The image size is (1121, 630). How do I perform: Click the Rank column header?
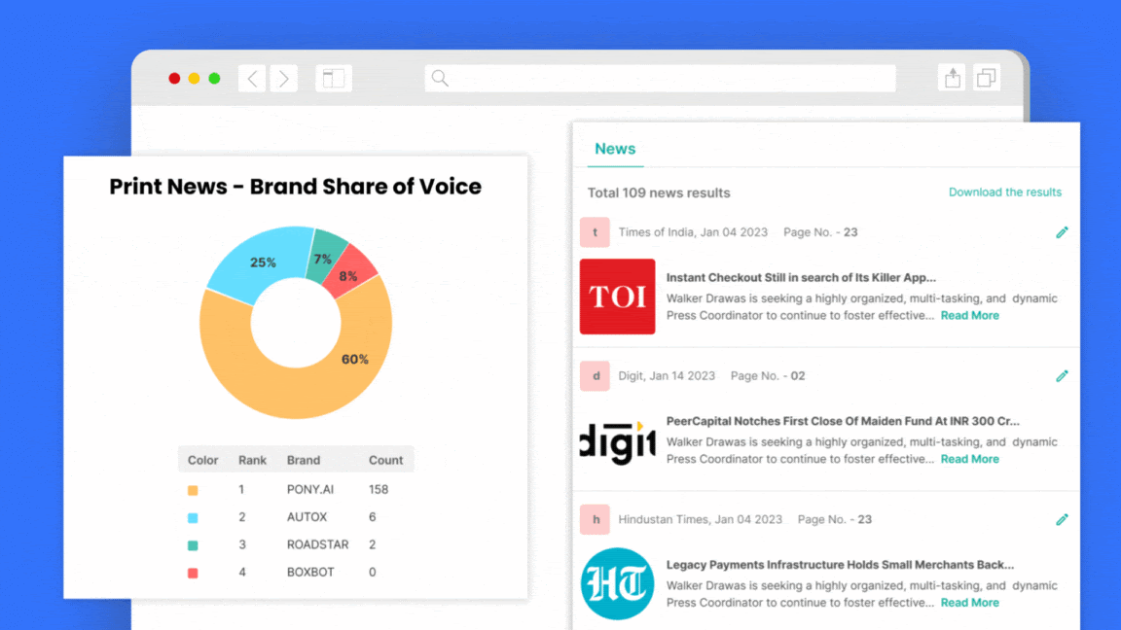point(252,460)
